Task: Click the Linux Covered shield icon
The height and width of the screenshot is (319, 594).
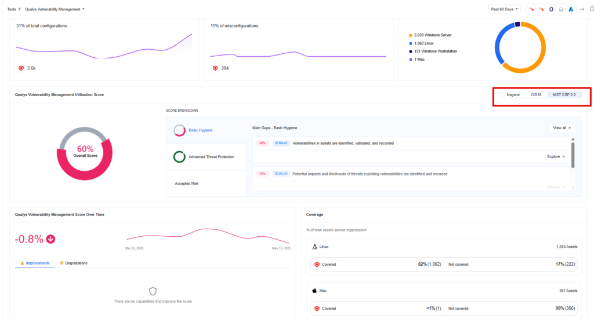Action: tap(317, 265)
